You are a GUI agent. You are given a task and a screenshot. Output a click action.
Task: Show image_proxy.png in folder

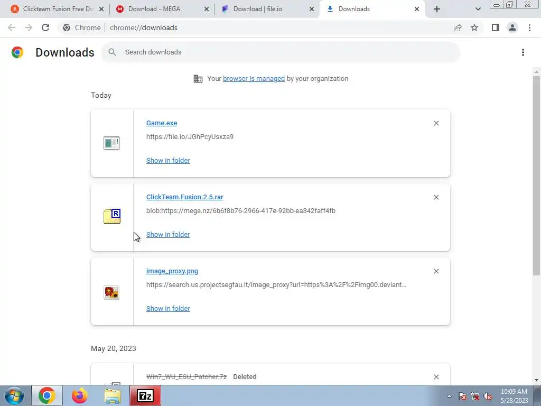pos(168,309)
